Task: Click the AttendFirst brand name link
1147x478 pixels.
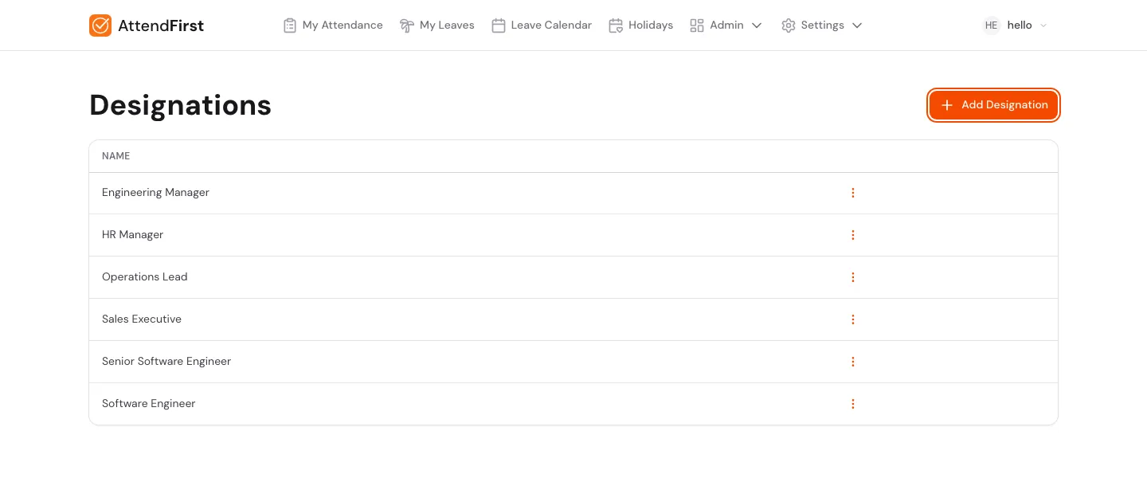Action: 161,25
